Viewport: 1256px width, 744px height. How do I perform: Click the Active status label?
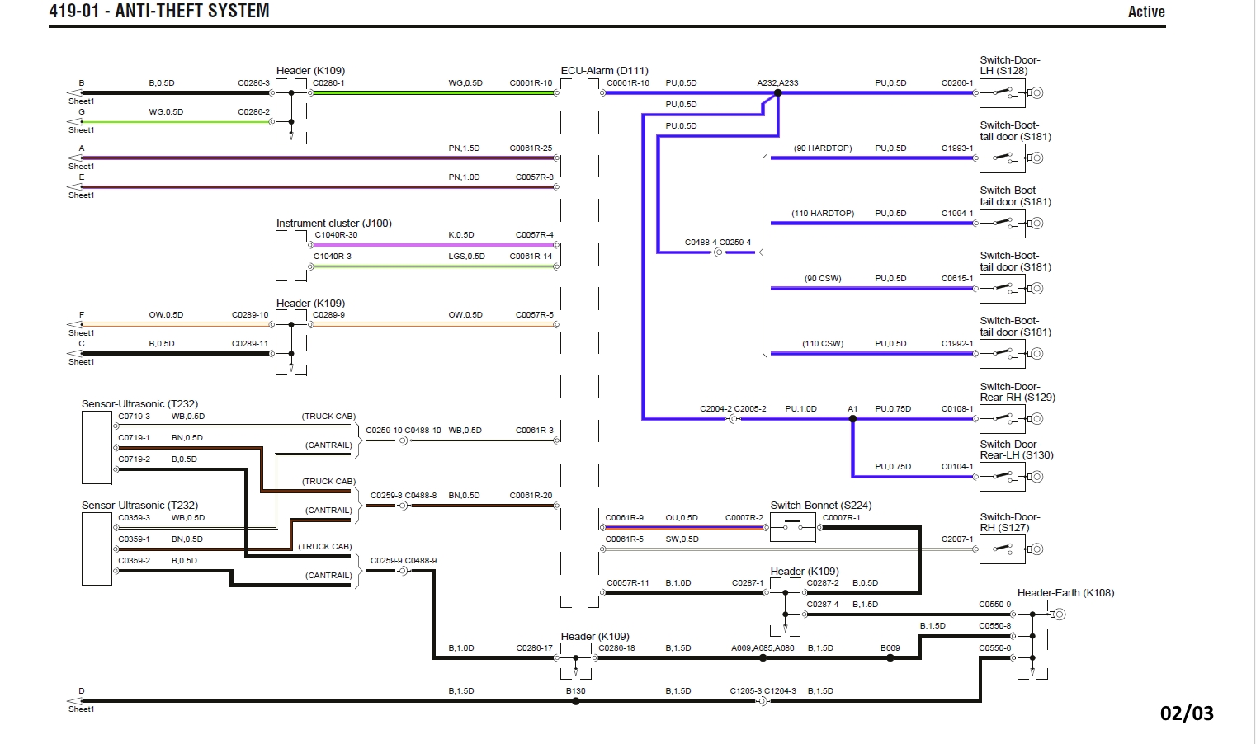click(x=1146, y=12)
